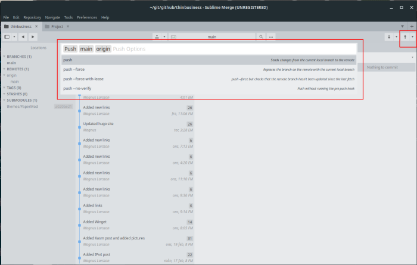The height and width of the screenshot is (265, 417).
Task: Click the 31 badge on Kasm commit
Action: click(189, 238)
